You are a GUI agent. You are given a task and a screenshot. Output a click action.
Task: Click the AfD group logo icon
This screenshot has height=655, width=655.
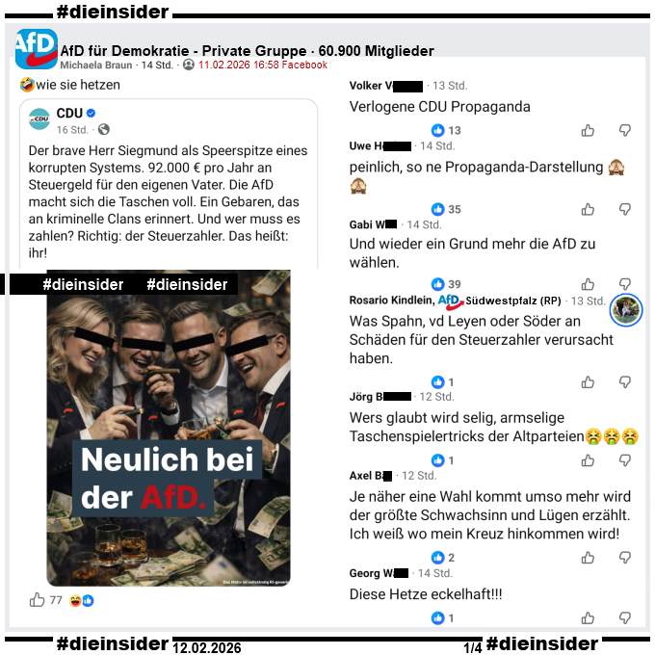(x=37, y=49)
